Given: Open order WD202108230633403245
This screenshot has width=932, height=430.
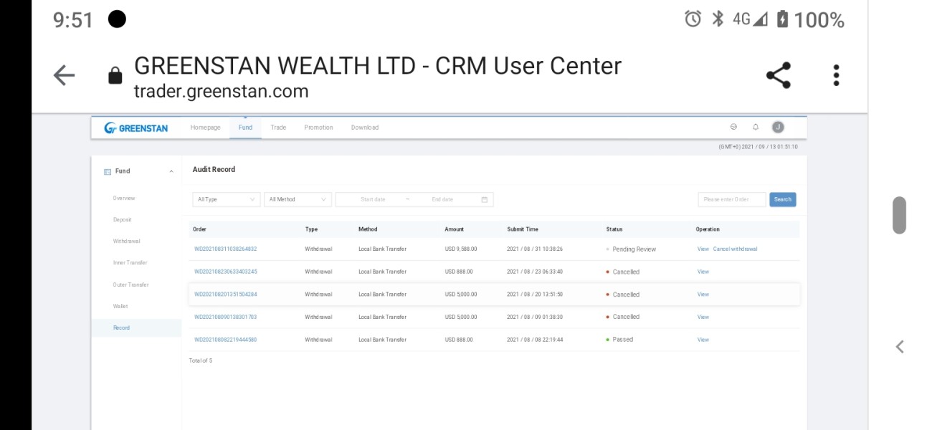Looking at the screenshot, I should (x=225, y=272).
